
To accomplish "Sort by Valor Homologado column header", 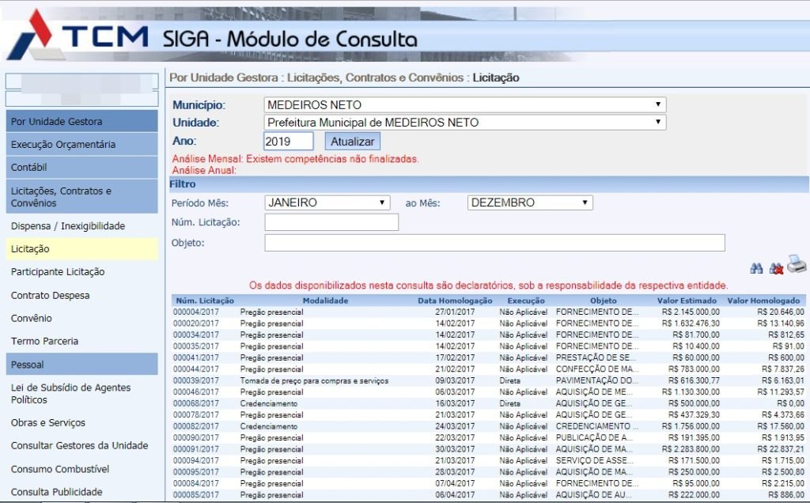I will coord(763,301).
